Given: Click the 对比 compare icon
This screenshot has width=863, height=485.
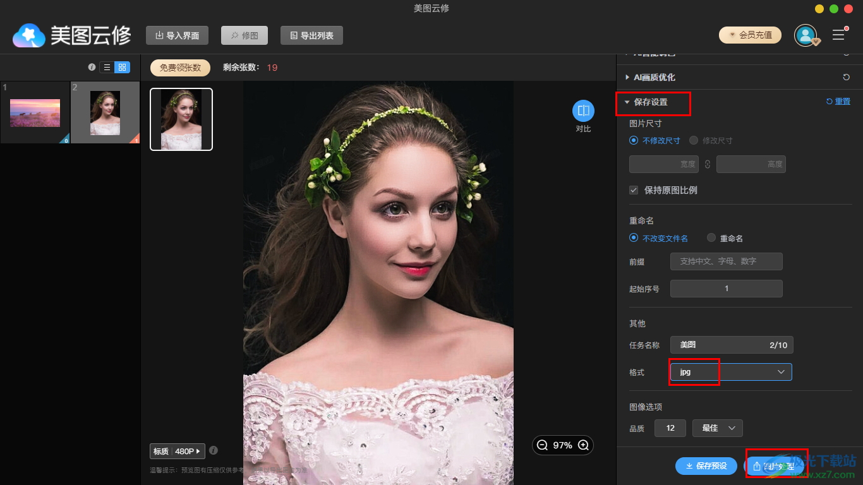Looking at the screenshot, I should point(583,111).
